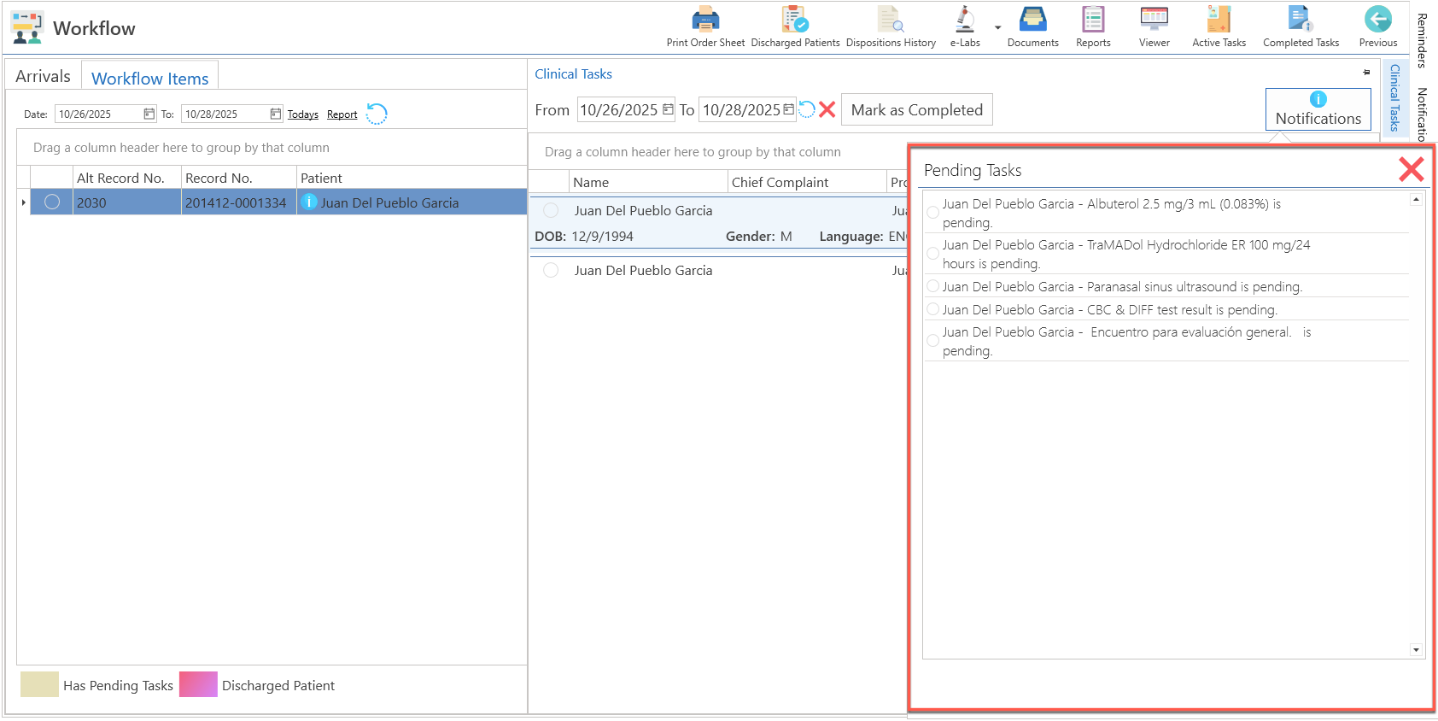Select CBC & DIFF test task radio
This screenshot has height=721, width=1438.
(x=932, y=309)
